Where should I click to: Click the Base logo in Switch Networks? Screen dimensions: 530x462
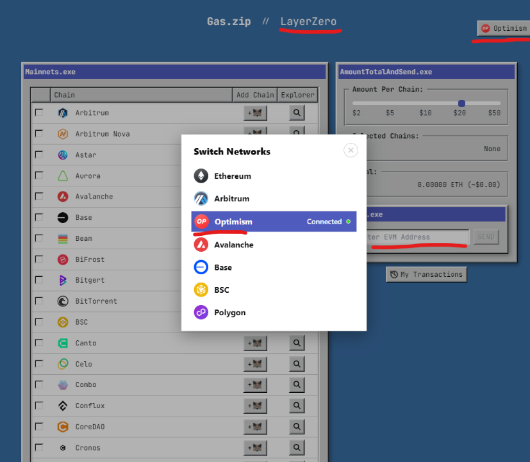201,267
